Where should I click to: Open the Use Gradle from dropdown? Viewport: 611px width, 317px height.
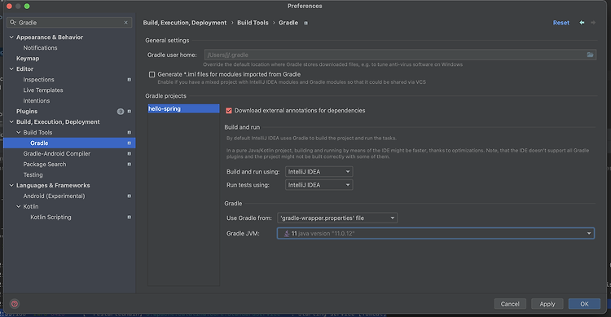click(337, 218)
